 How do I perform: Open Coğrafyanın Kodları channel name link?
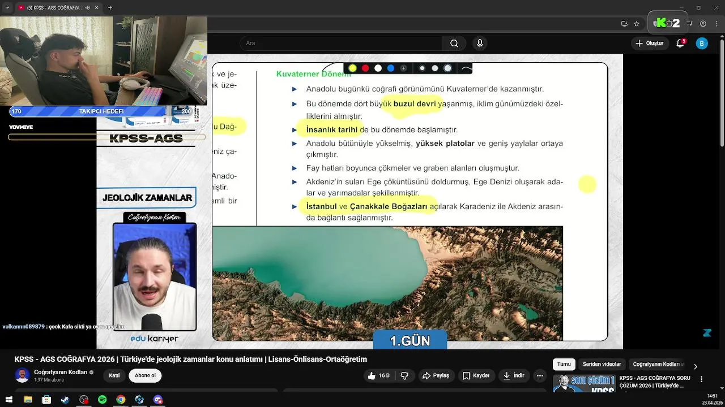61,373
